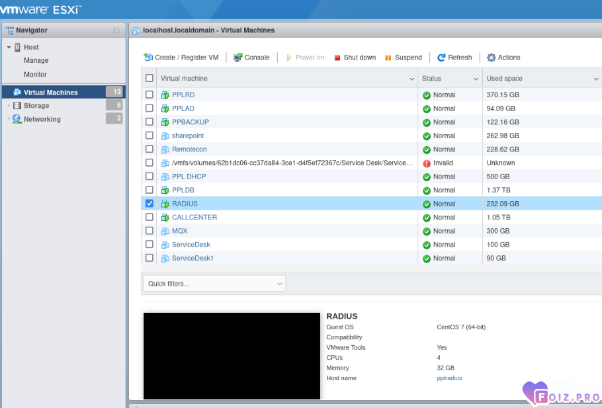Check the invalid /vmfs/volumes row checkbox

pos(150,163)
